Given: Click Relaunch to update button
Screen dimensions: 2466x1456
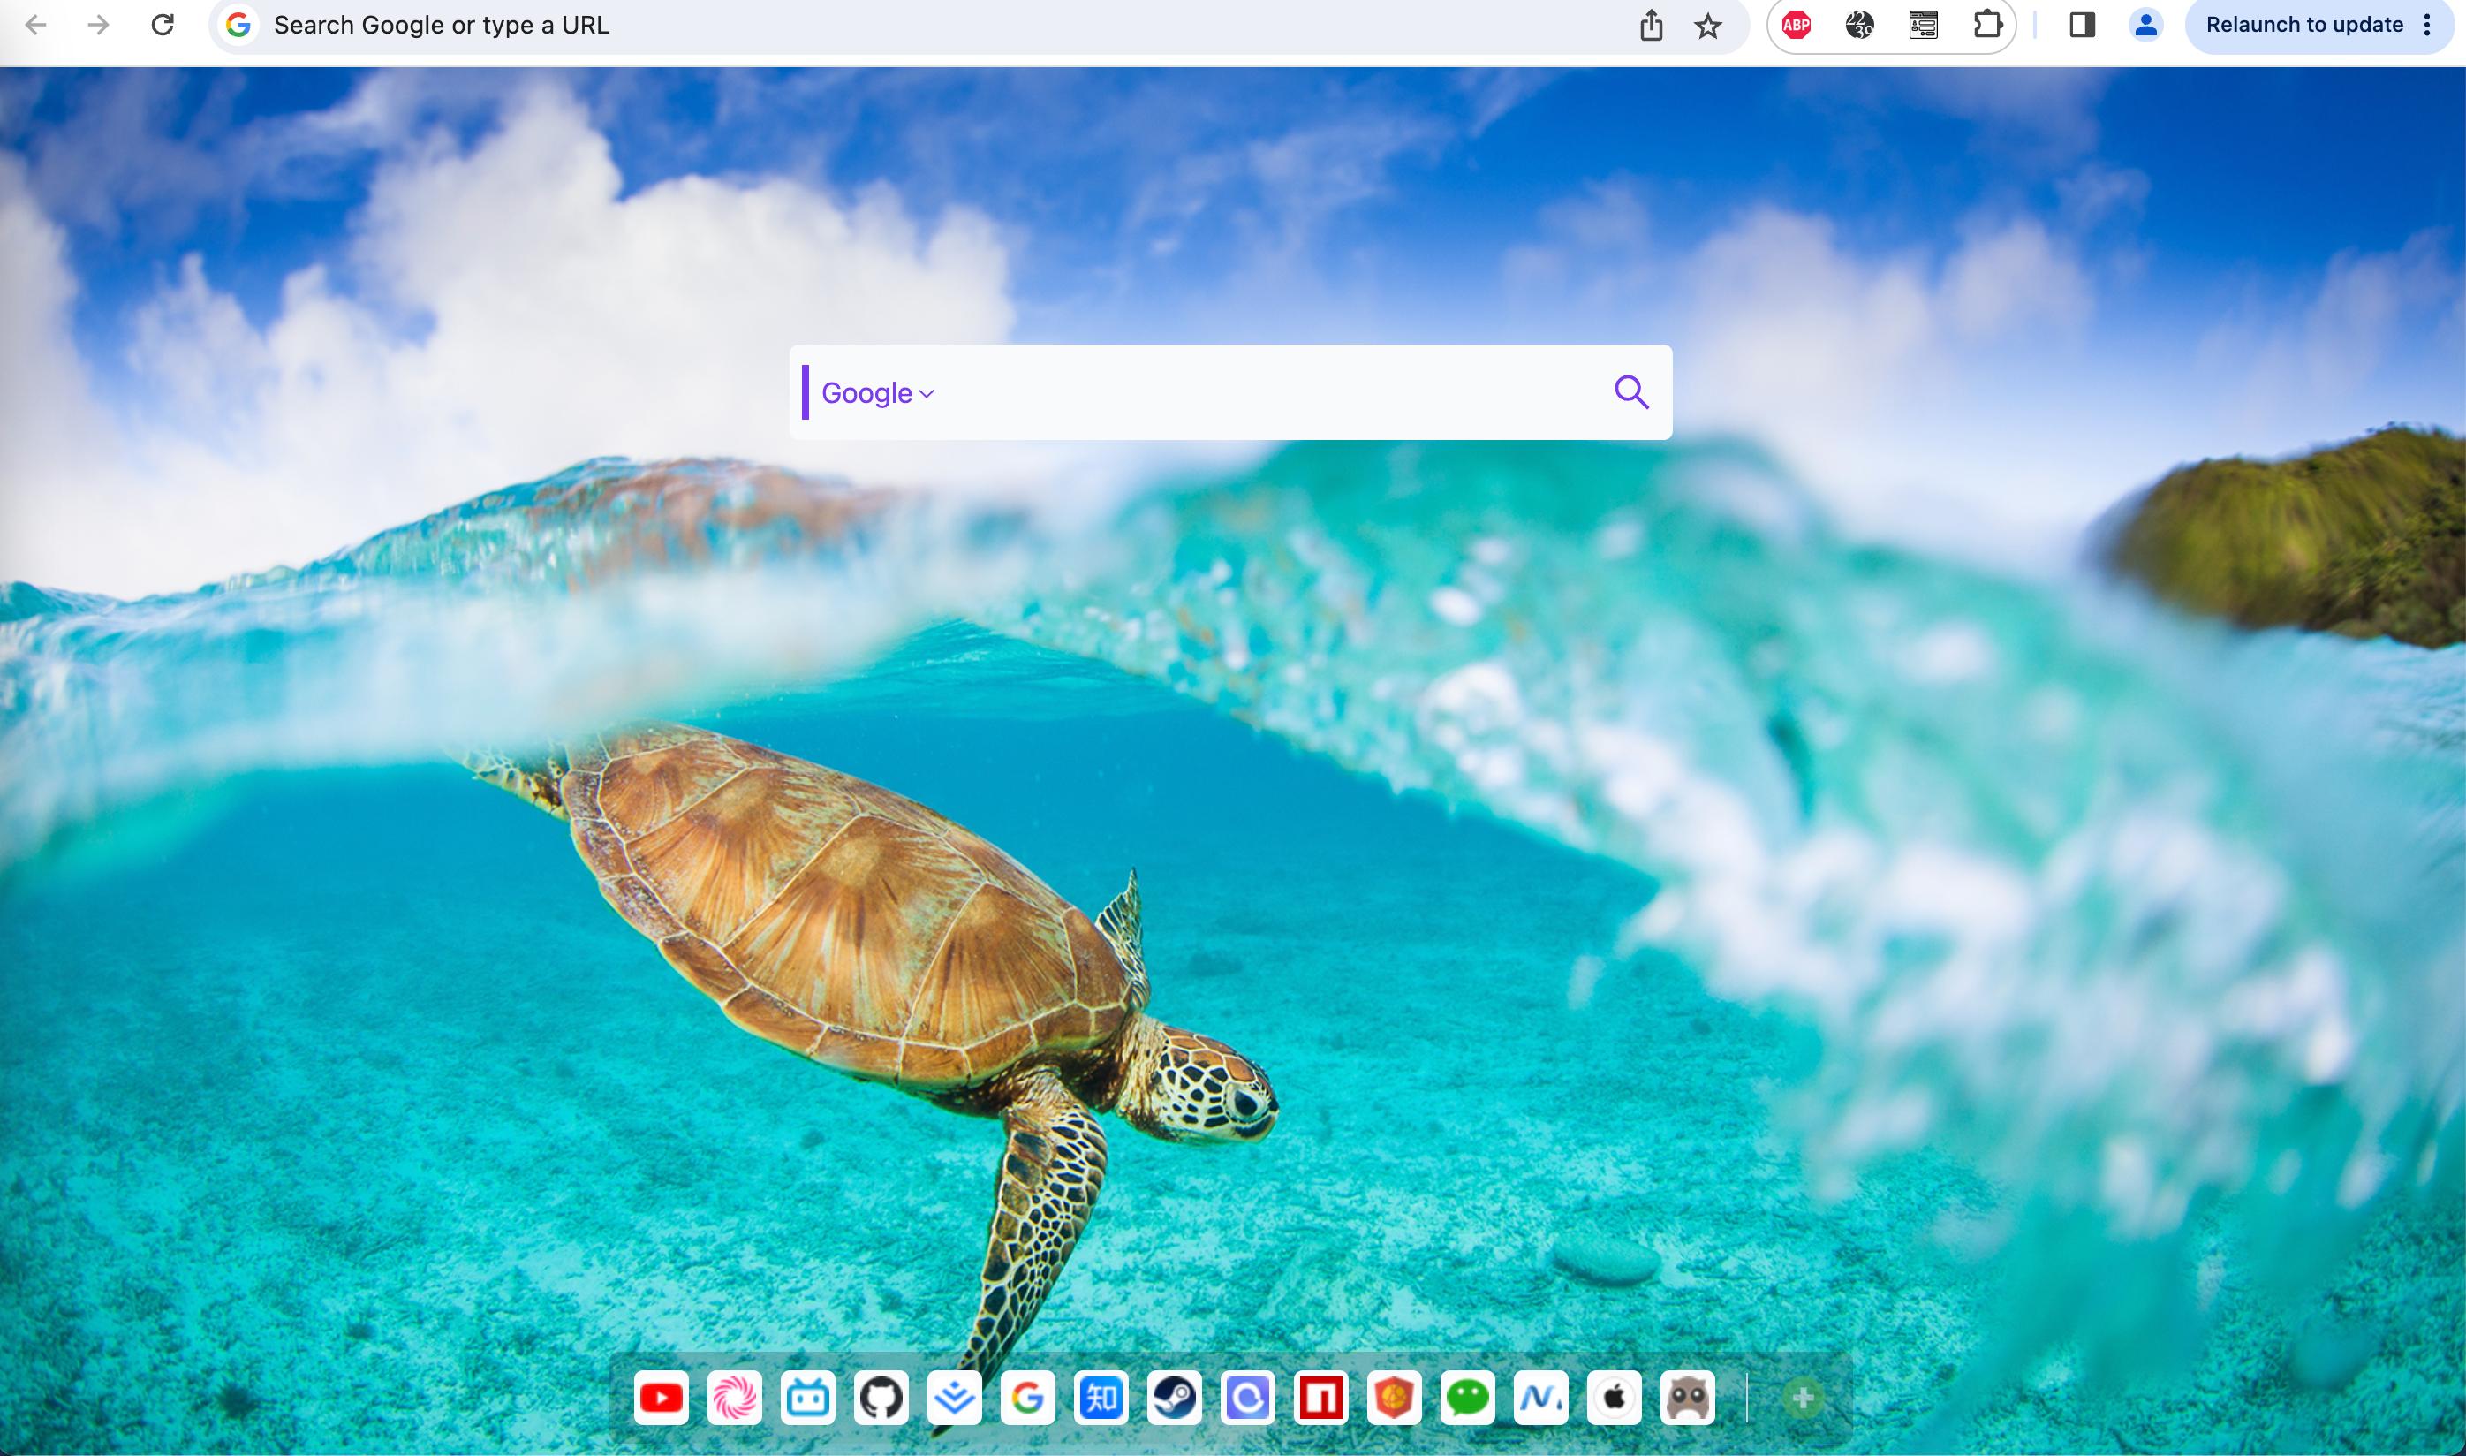Looking at the screenshot, I should [2303, 26].
